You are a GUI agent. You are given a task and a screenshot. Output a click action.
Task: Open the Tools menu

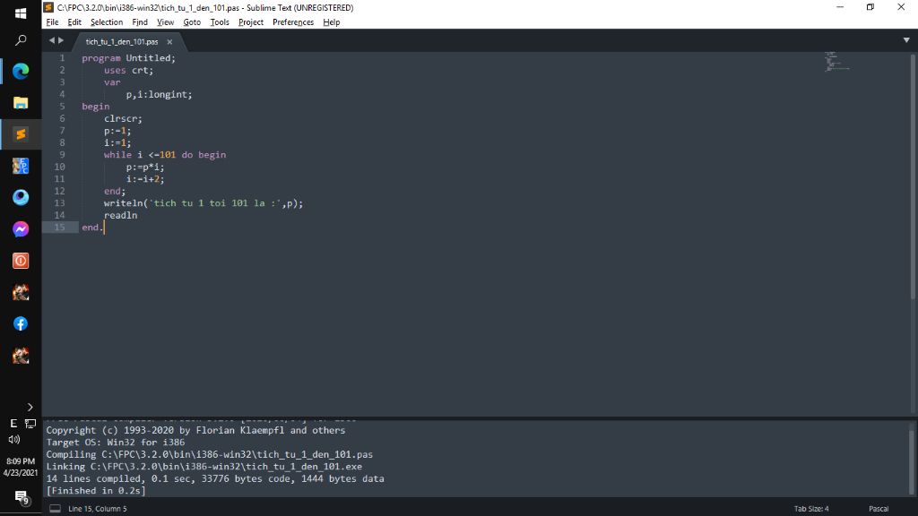click(x=220, y=22)
